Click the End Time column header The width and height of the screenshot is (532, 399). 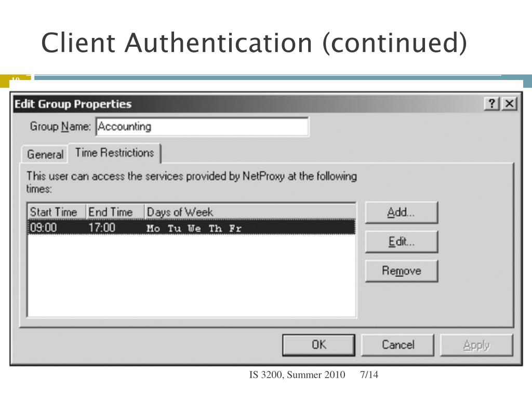(115, 212)
